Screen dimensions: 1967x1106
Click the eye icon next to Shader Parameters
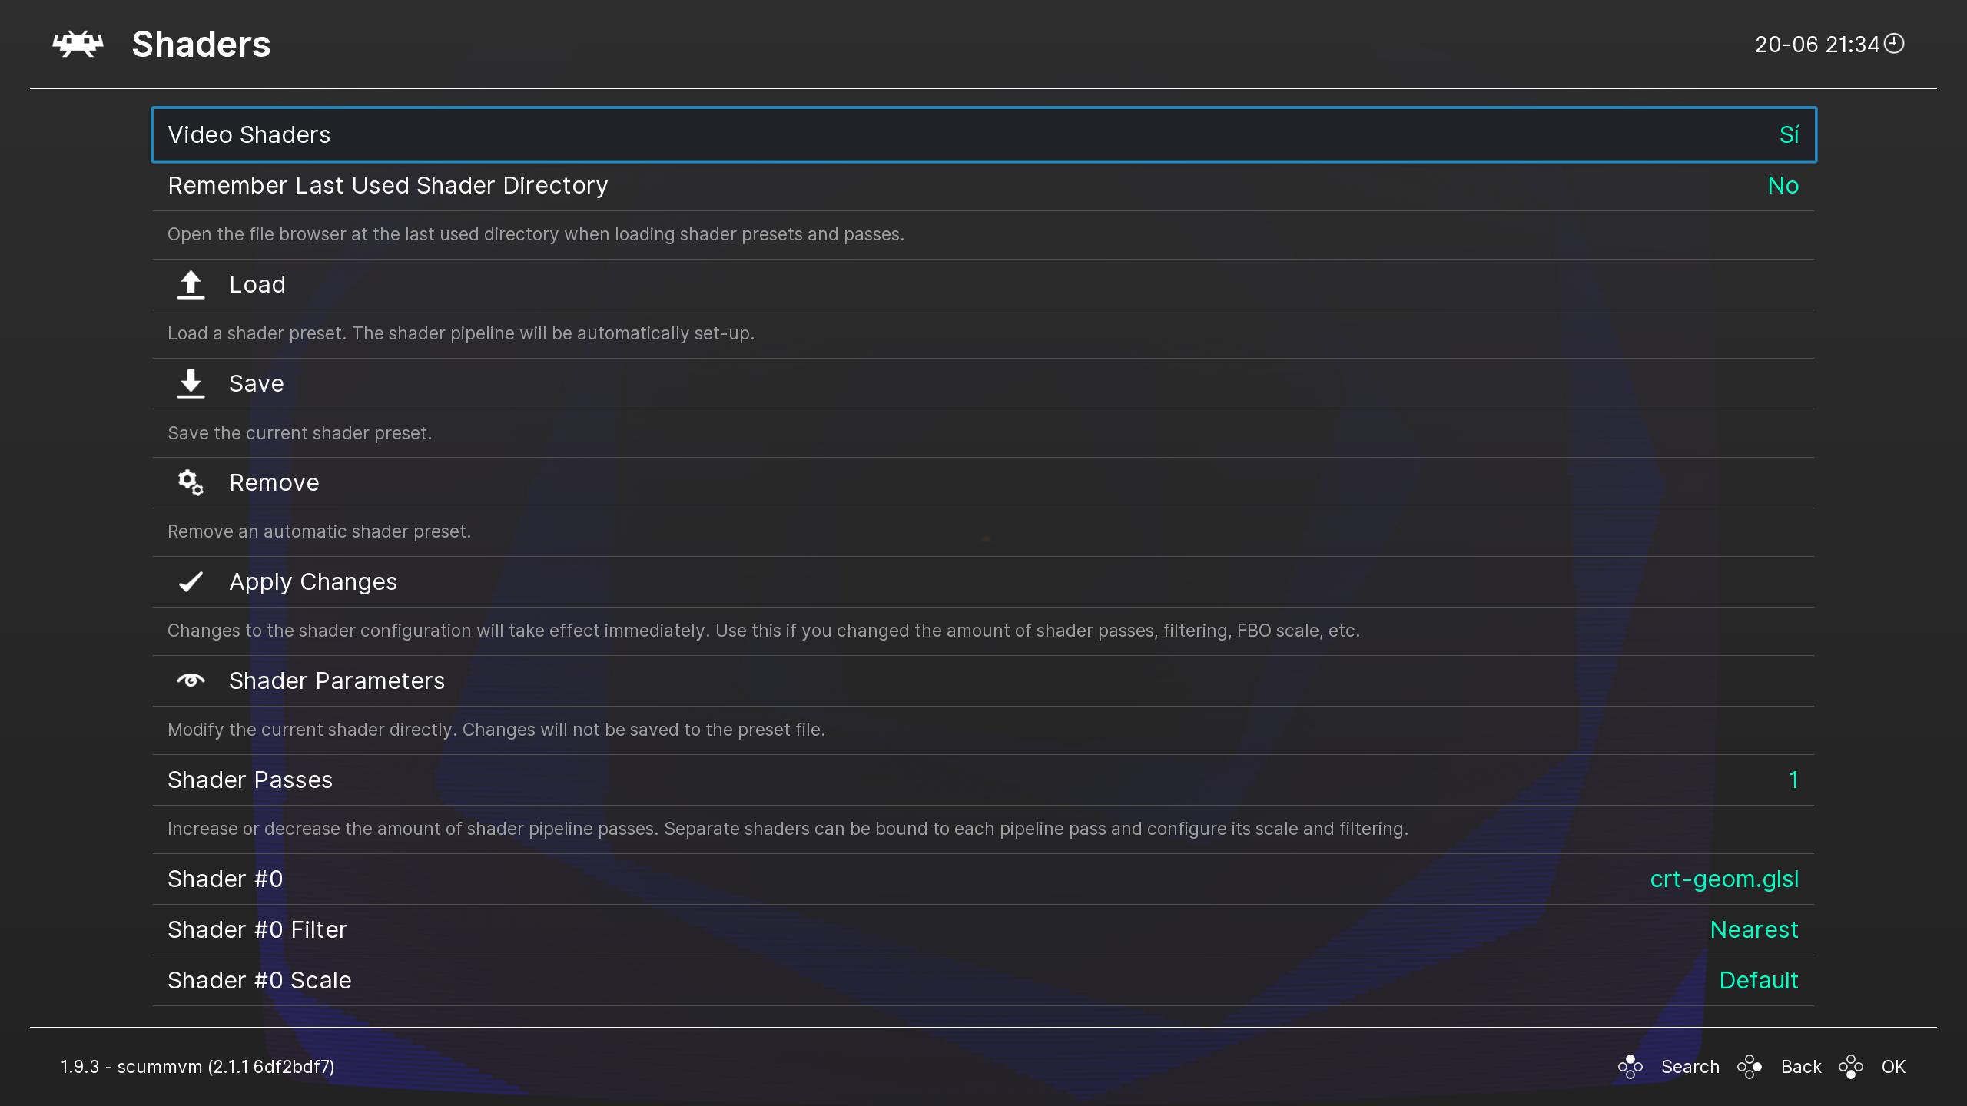click(191, 680)
